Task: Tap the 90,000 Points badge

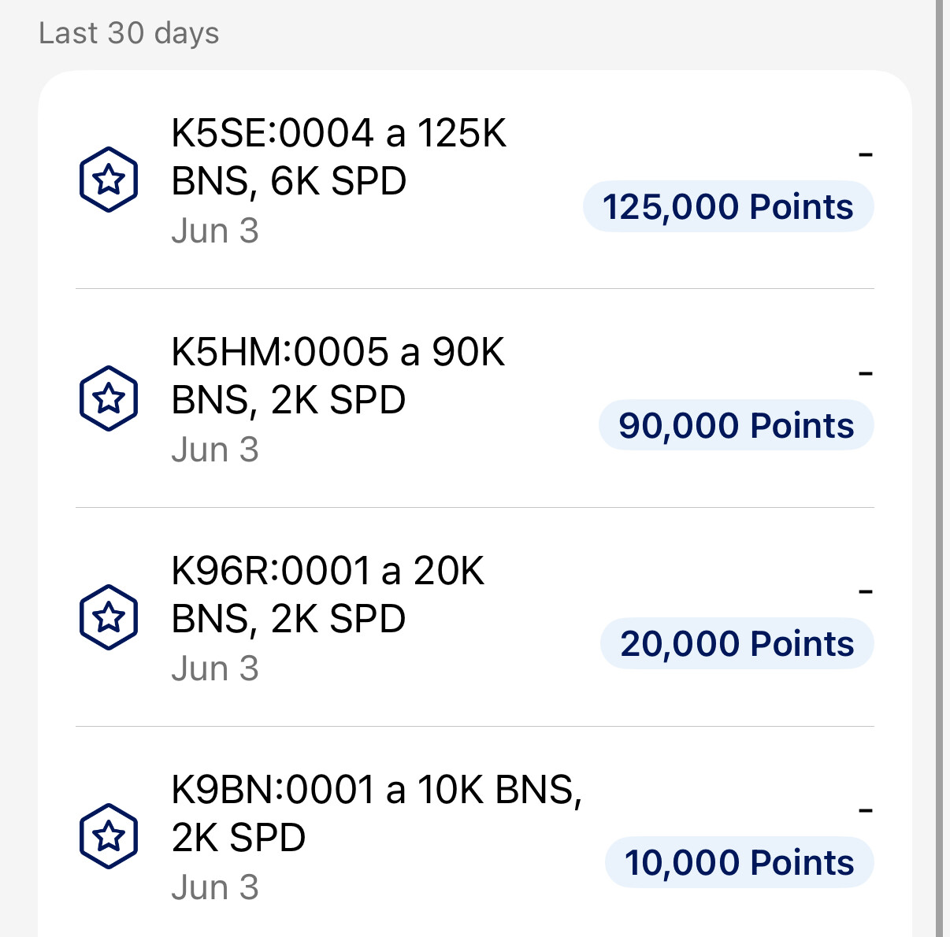Action: [737, 426]
